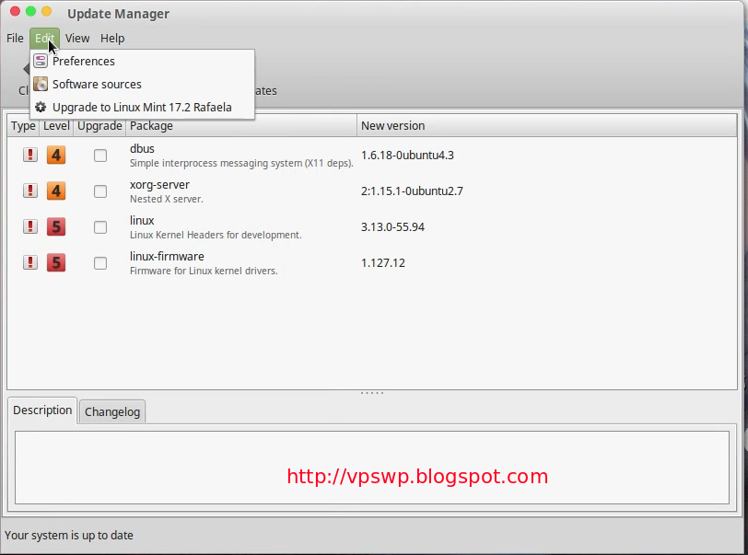
Task: Click the level 4 badge for xorg-server
Action: point(56,191)
